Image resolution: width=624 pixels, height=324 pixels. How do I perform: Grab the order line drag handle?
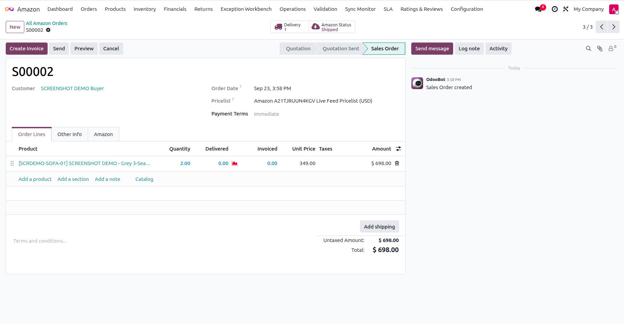[12, 163]
